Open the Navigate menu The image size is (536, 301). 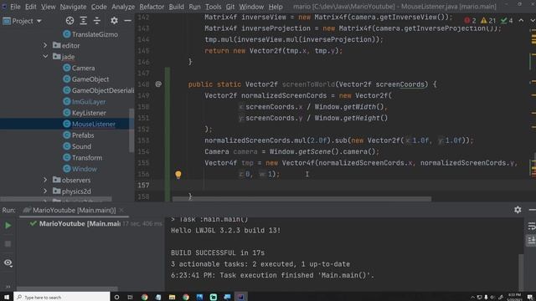tap(73, 7)
